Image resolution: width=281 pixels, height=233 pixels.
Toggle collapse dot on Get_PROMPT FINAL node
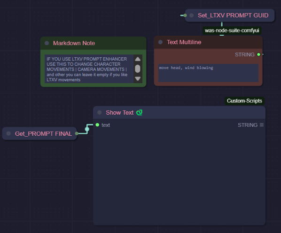(x=8, y=133)
